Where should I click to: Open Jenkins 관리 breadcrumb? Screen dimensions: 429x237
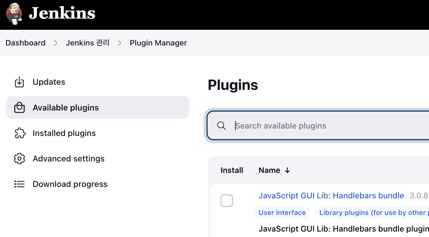[88, 43]
